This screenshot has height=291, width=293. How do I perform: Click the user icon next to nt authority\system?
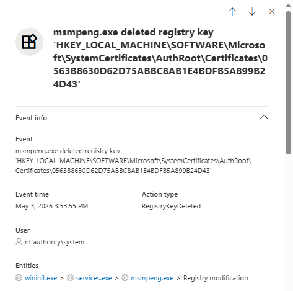click(x=19, y=242)
